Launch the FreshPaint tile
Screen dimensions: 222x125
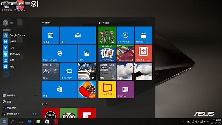click(107, 89)
